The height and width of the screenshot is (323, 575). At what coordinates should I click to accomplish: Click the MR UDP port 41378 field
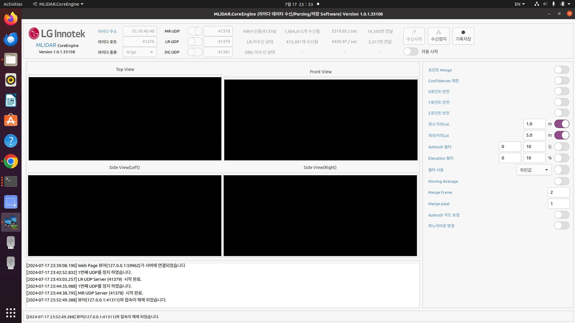pyautogui.click(x=218, y=31)
